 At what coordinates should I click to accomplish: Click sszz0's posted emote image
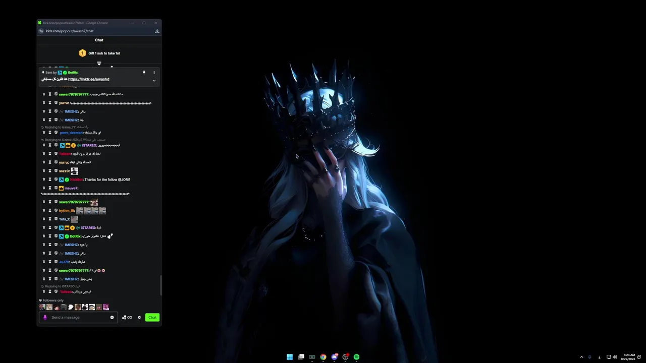tap(74, 171)
